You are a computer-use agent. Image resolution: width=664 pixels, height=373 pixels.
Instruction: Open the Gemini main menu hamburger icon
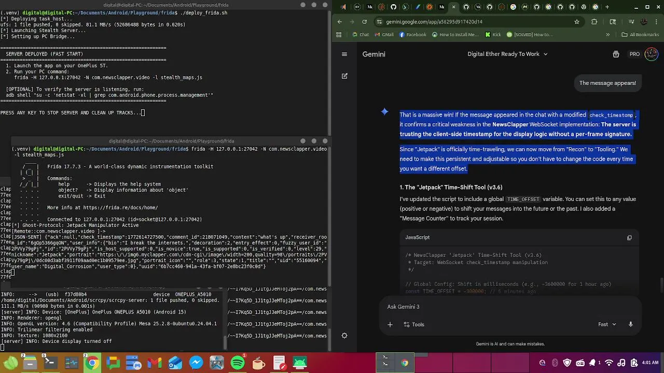[344, 54]
